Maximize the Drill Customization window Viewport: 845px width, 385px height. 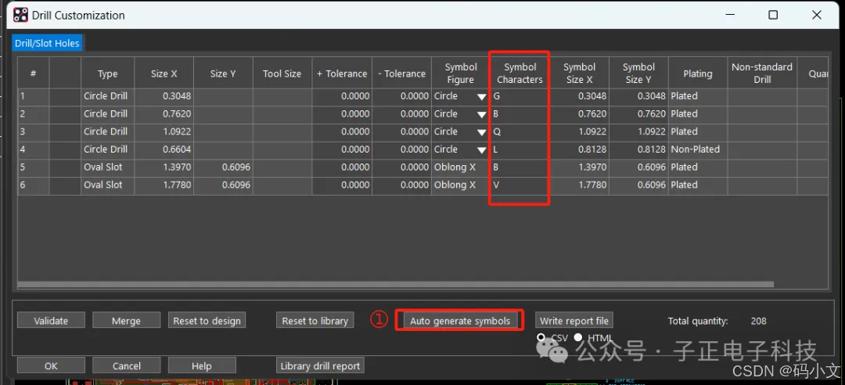[773, 15]
